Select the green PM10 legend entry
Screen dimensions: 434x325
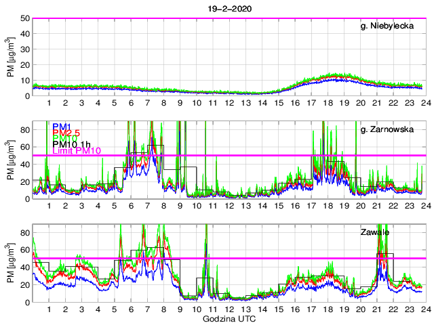click(65, 141)
